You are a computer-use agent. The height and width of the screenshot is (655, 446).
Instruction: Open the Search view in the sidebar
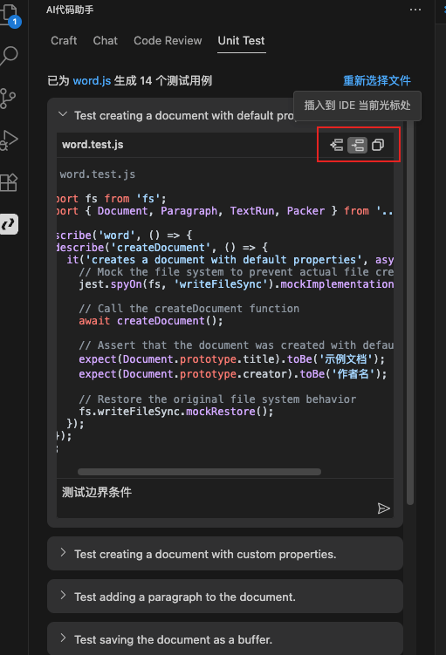pyautogui.click(x=10, y=56)
